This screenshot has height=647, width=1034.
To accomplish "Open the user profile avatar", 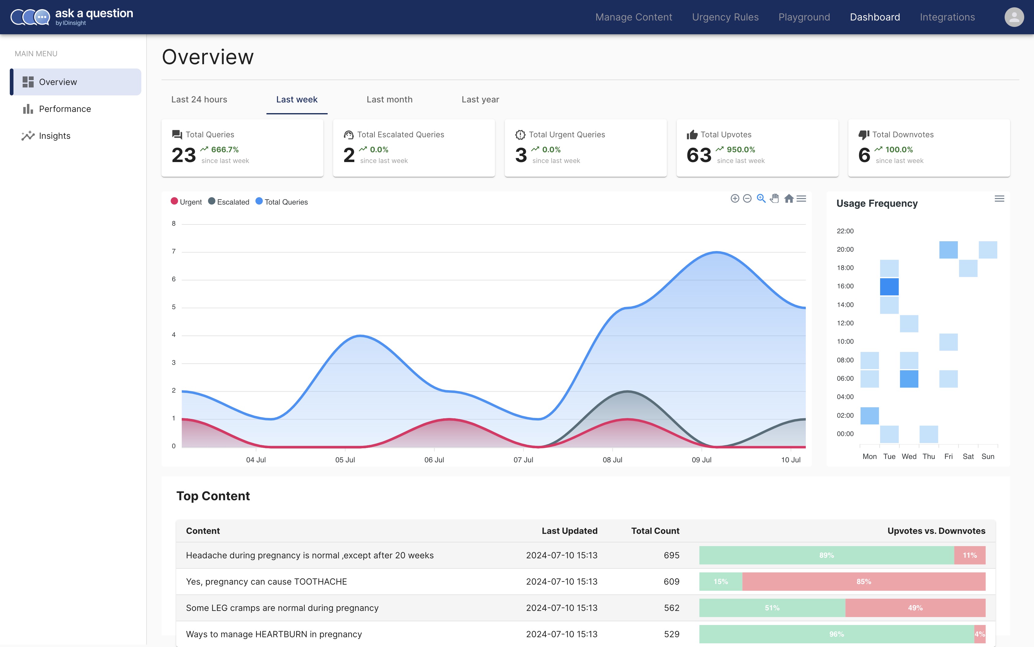I will point(1014,17).
